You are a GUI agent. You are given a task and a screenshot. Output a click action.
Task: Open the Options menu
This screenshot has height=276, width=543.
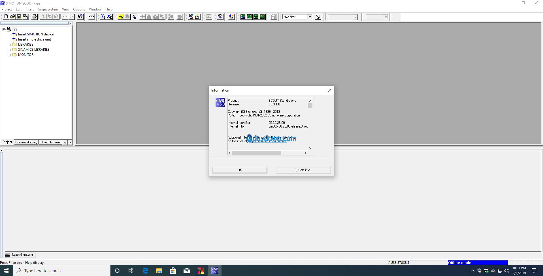[x=79, y=9]
